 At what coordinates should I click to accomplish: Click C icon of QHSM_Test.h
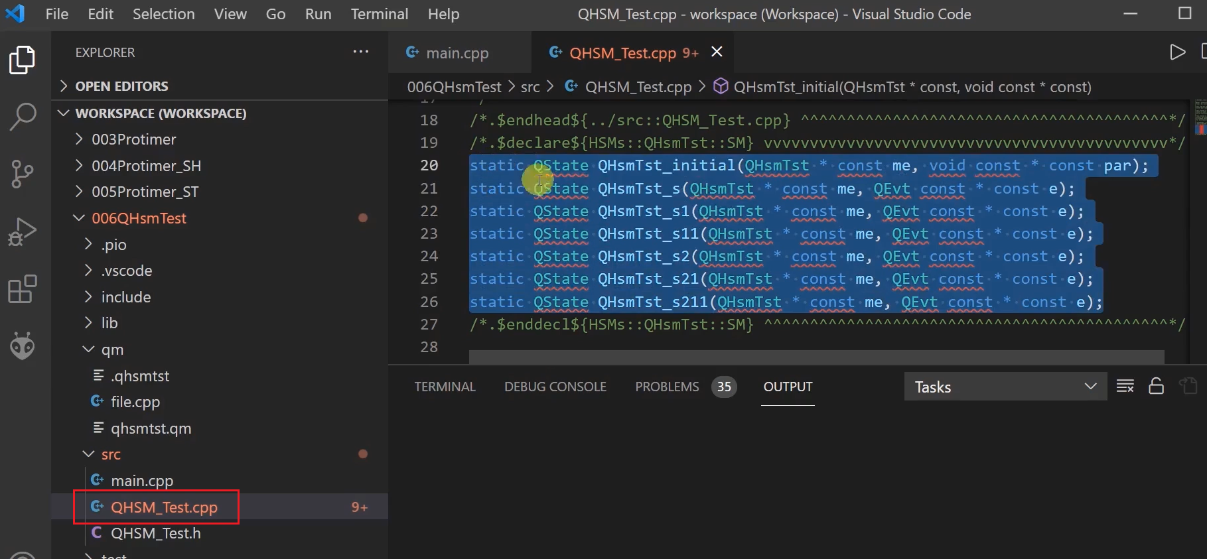click(x=97, y=532)
